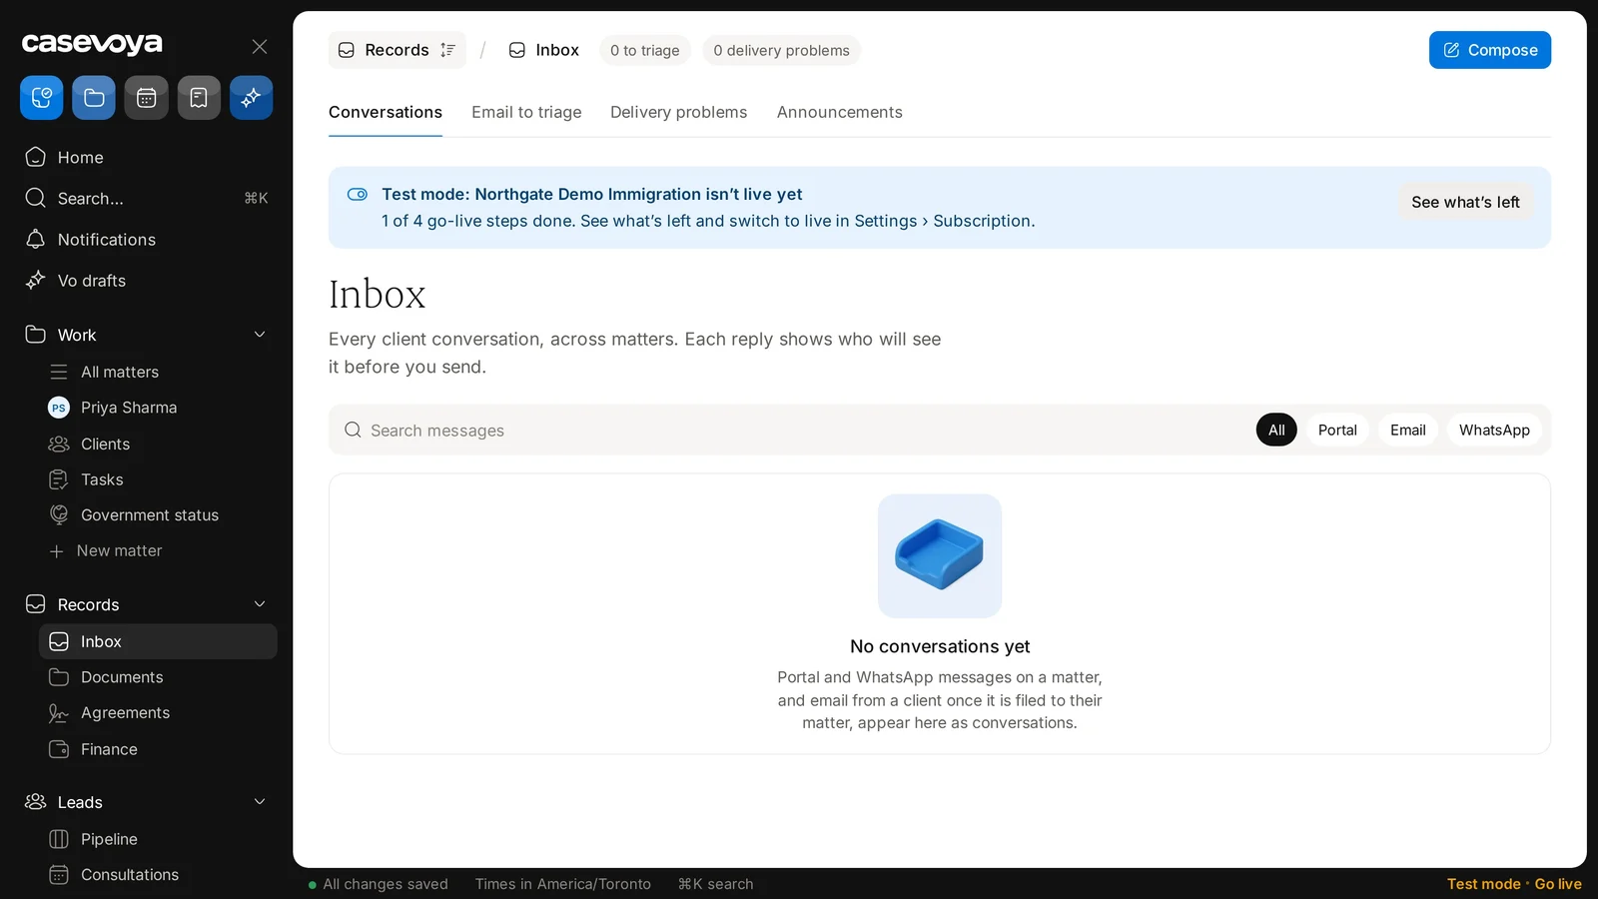1598x899 pixels.
Task: Open Consultations under Leads
Action: point(158,875)
